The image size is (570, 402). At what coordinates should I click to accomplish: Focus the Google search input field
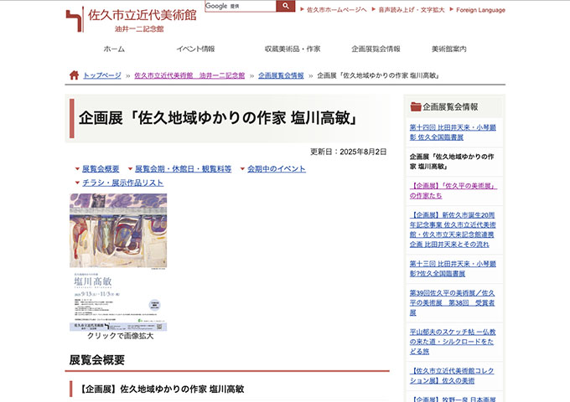250,6
